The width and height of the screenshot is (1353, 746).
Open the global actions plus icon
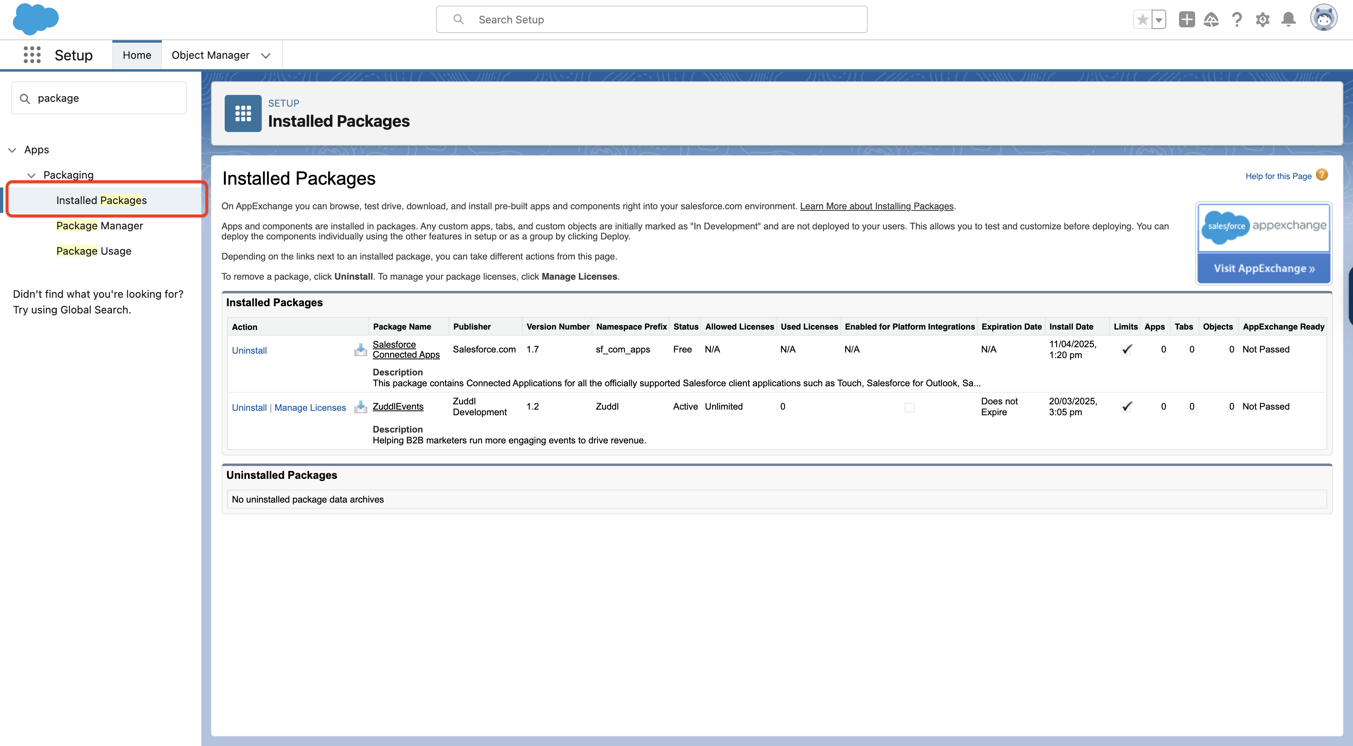1187,20
